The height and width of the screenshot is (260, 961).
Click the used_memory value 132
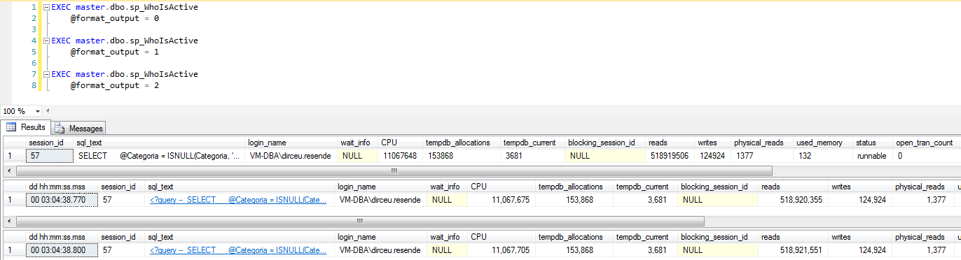822,156
